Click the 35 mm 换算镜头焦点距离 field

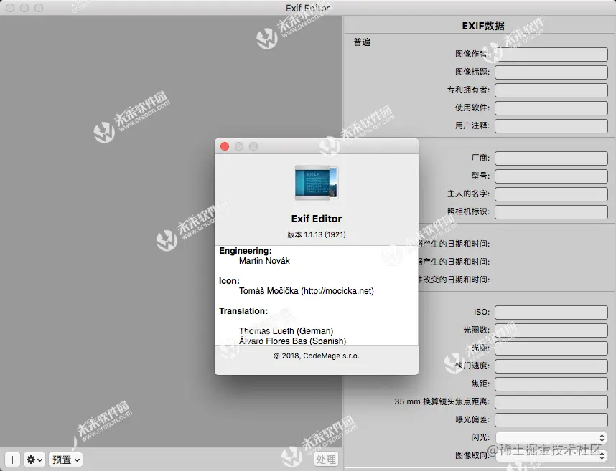tap(551, 402)
